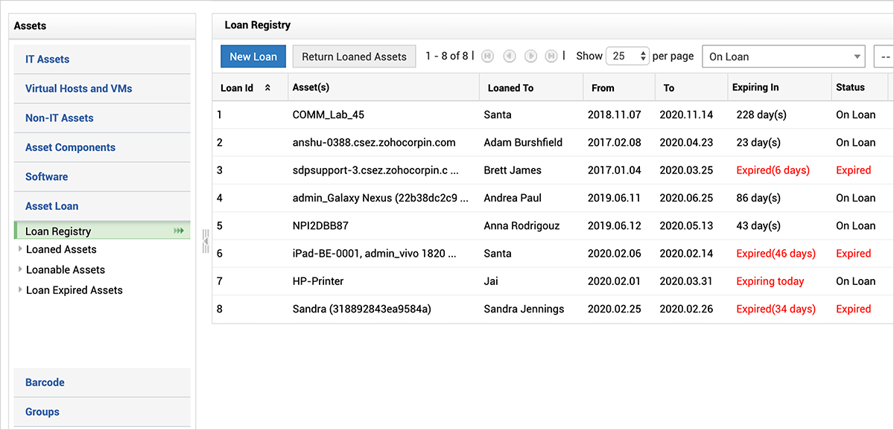The height and width of the screenshot is (430, 894).
Task: Click Jai in Loaned To
Action: point(491,281)
